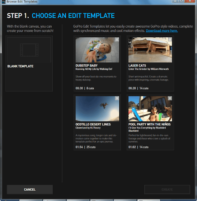Choose the Laser Cats thumbnail
The width and height of the screenshot is (197, 201).
(150, 50)
